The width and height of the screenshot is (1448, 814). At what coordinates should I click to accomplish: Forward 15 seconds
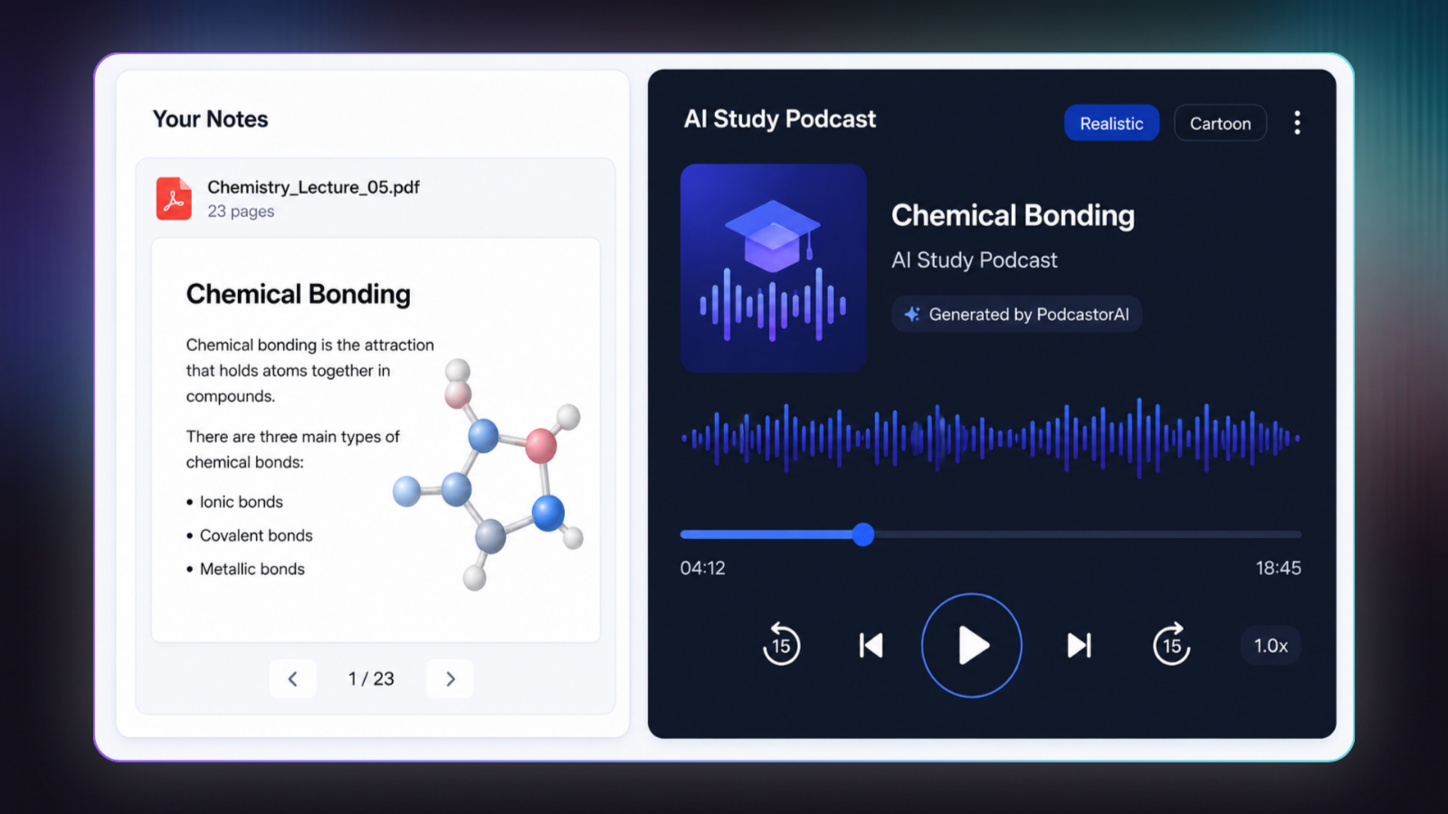coord(1172,644)
